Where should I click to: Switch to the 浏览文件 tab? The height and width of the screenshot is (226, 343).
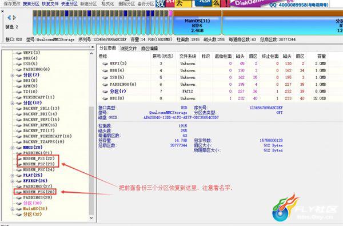click(x=129, y=49)
